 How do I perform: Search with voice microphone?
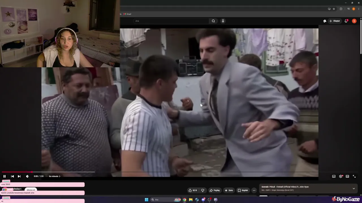pyautogui.click(x=223, y=21)
